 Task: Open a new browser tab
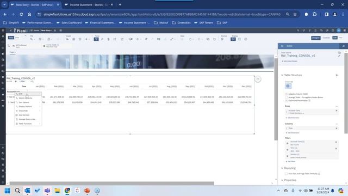[120, 5]
